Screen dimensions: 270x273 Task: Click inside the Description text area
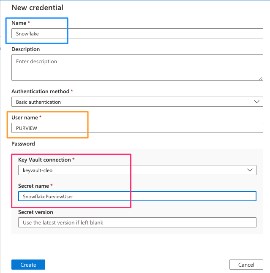tap(137, 67)
